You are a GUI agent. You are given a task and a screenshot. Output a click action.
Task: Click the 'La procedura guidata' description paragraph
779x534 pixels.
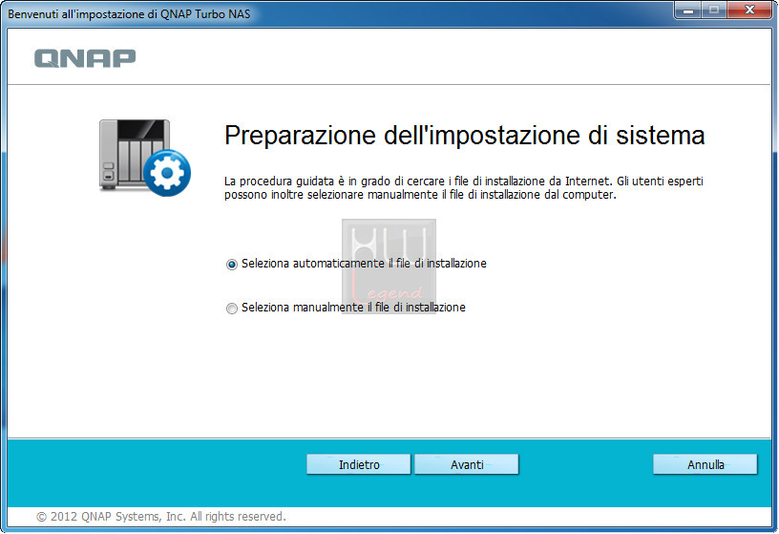click(x=464, y=188)
